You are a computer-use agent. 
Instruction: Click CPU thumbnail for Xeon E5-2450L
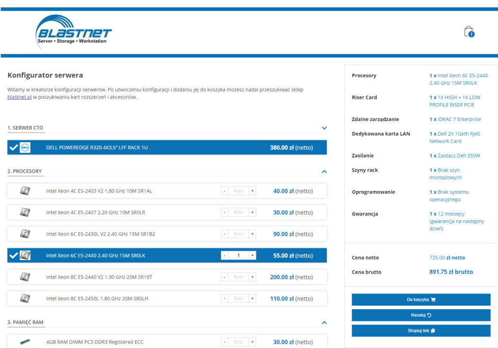(25, 298)
